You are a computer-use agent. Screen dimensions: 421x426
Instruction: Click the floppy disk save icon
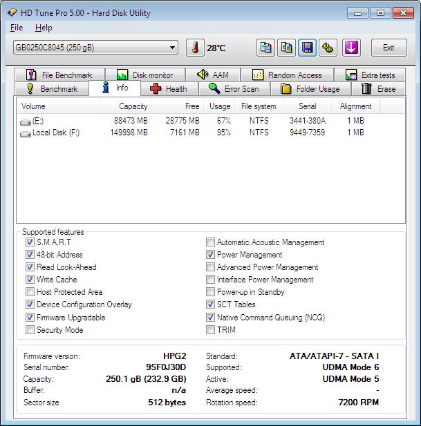coord(307,48)
